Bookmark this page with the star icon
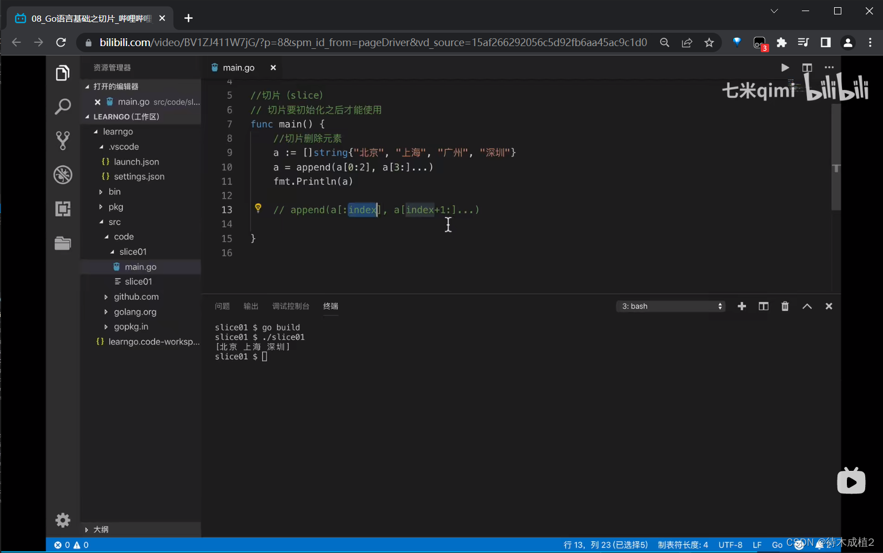Screen dimensions: 883x553 tap(709, 43)
